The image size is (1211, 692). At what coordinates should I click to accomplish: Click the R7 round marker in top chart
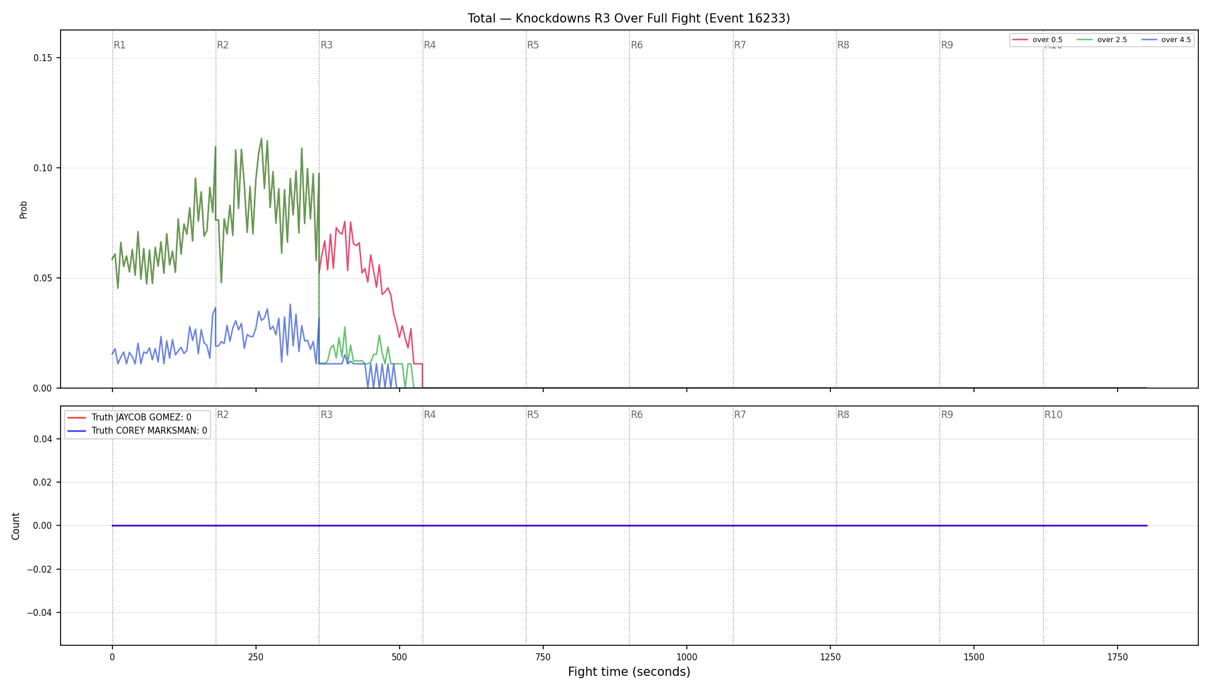point(740,45)
